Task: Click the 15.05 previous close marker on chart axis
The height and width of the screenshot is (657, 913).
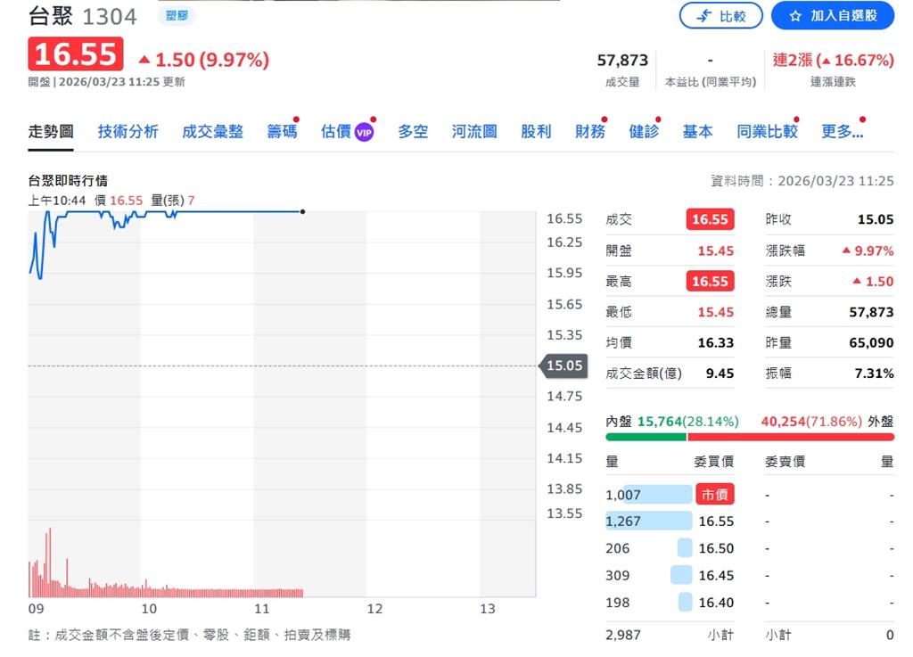Action: pos(564,365)
